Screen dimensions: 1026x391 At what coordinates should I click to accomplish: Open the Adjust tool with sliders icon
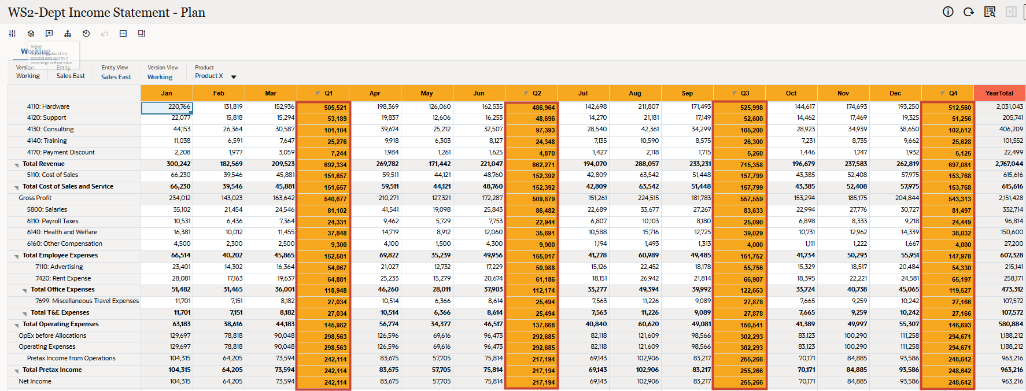pyautogui.click(x=12, y=34)
